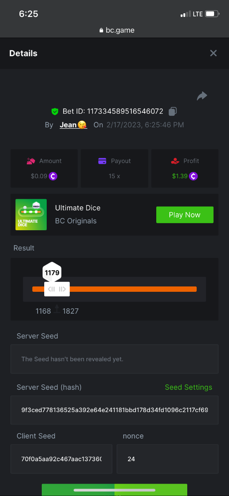Close the Details panel

click(213, 53)
